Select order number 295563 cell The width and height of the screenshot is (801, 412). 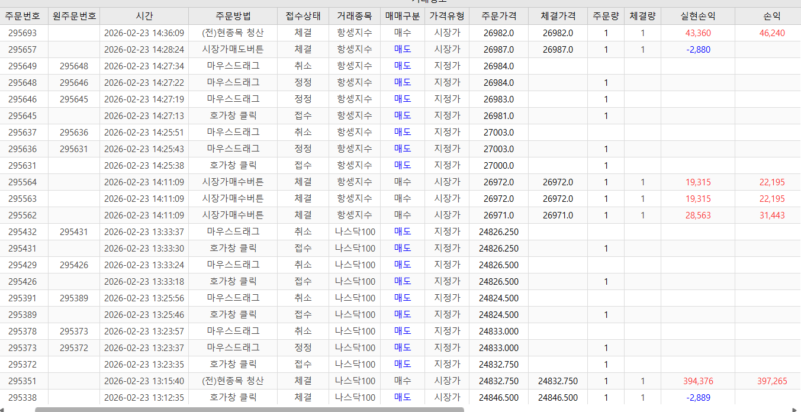pyautogui.click(x=22, y=199)
